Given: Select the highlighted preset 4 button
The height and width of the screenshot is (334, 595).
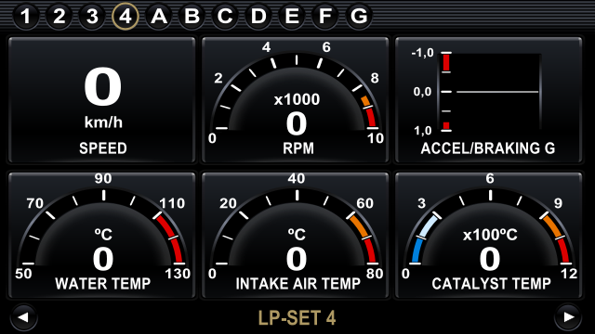Looking at the screenshot, I should click(126, 17).
